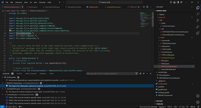Screen dimensions: 201x108
Task: Click the Explorer files icon in activity bar
Action: [x=198, y=8]
